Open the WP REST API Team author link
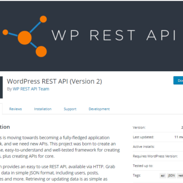Screen dimensions: 183x183 (x=31, y=89)
